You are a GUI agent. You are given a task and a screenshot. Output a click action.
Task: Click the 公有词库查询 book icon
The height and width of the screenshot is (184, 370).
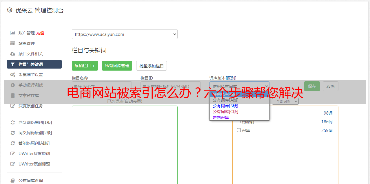pyautogui.click(x=13, y=181)
